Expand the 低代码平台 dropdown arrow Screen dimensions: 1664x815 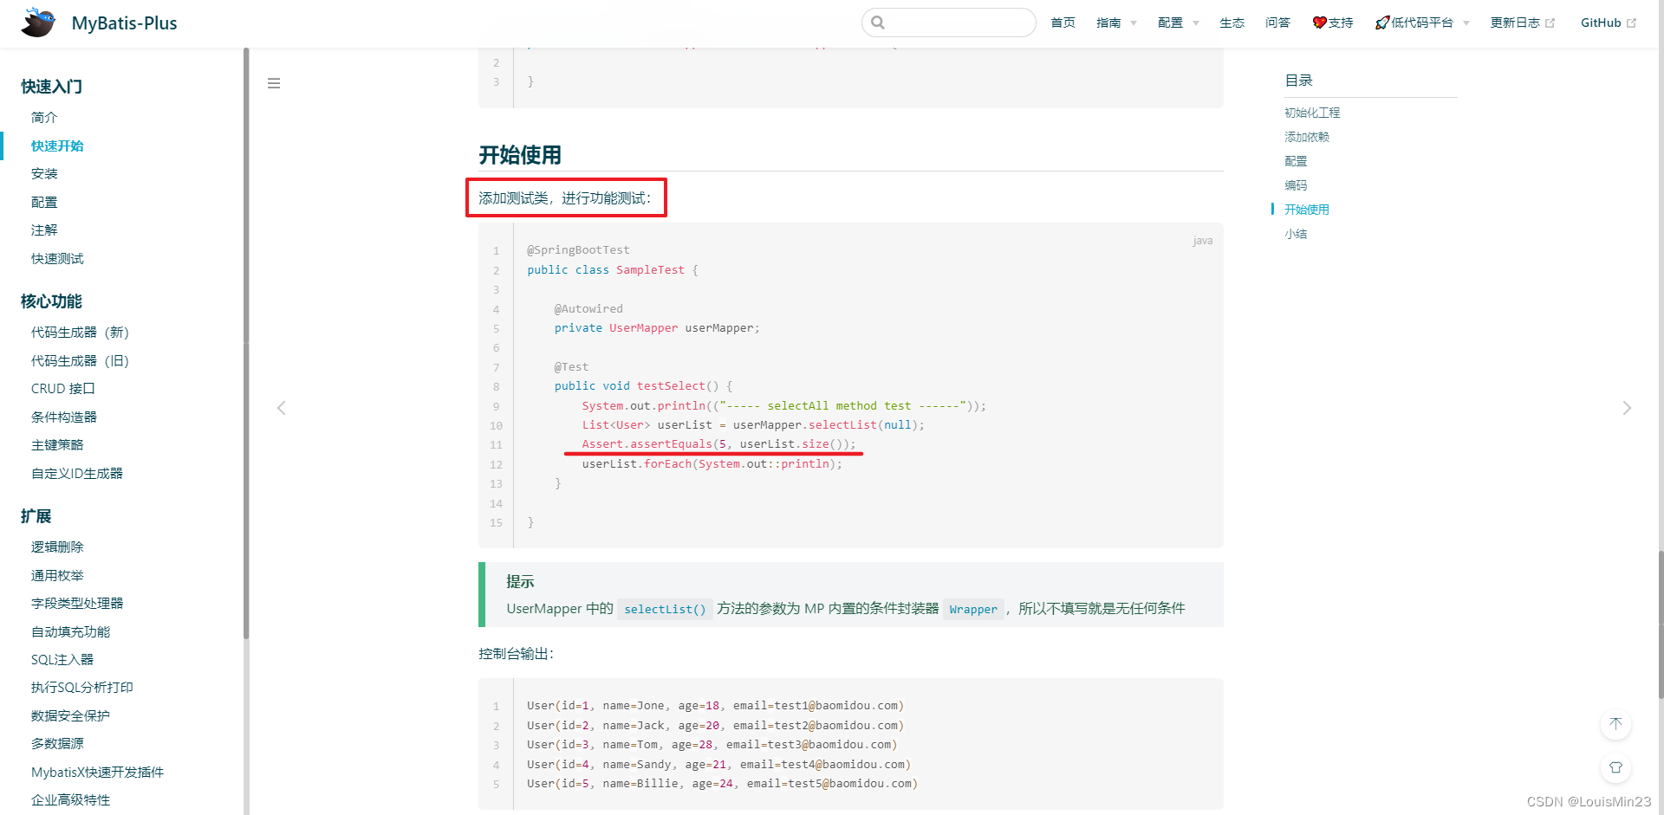[x=1466, y=23]
